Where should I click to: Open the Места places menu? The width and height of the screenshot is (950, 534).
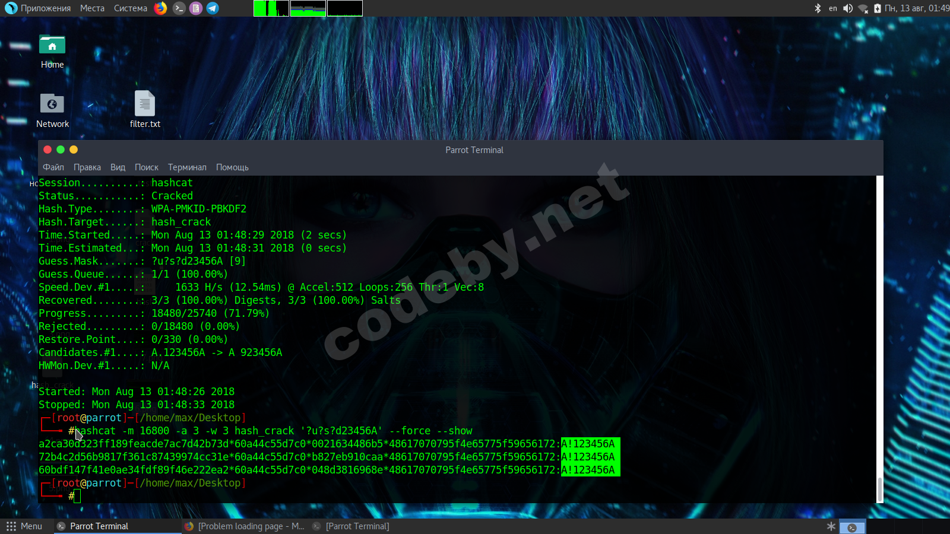pos(92,8)
